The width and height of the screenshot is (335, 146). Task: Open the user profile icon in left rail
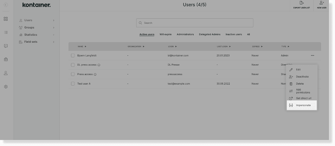pos(6,73)
